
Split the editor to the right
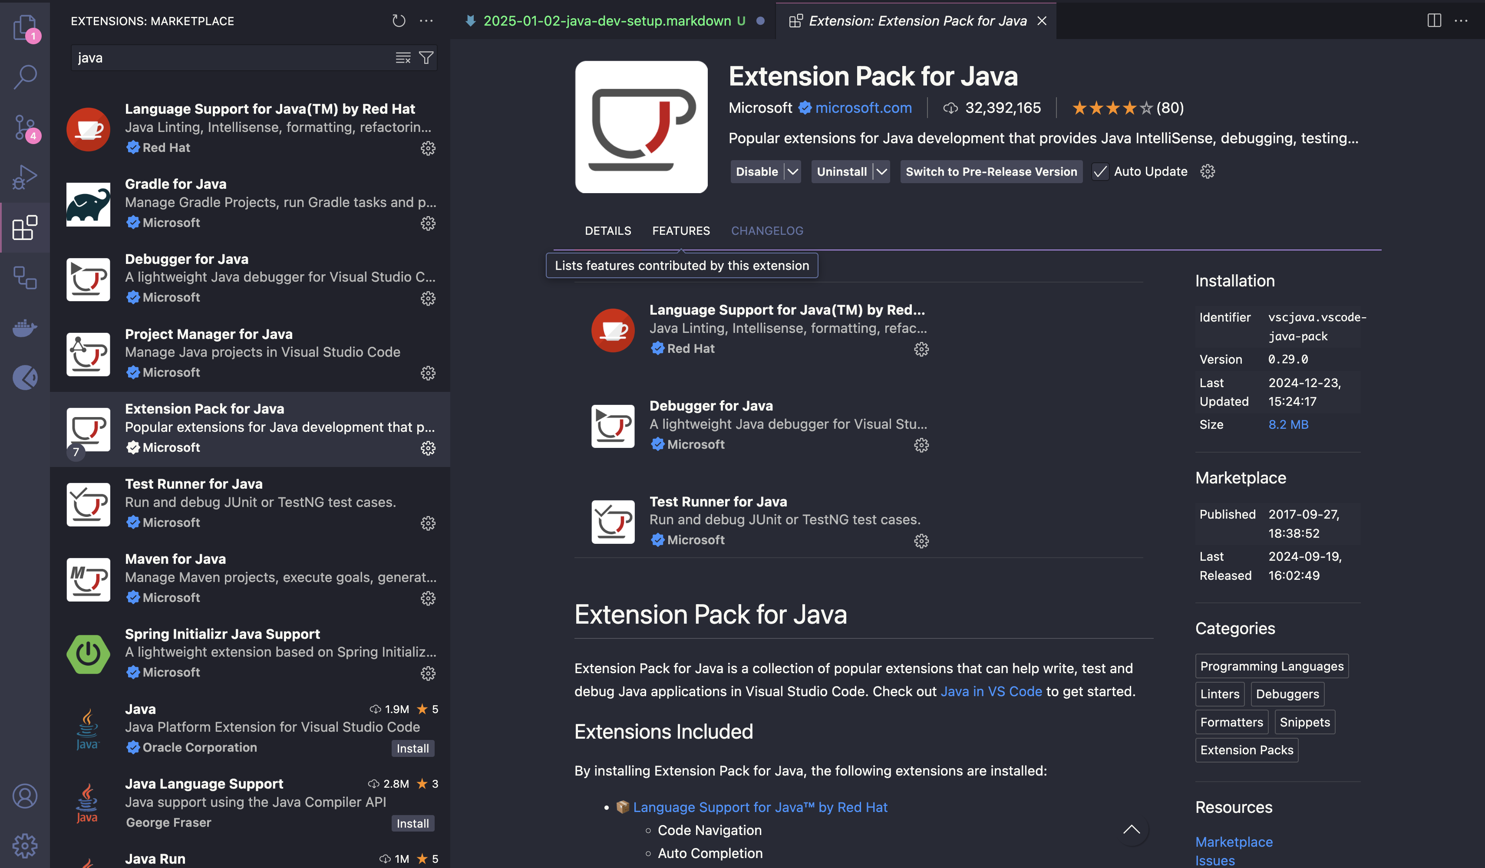1434,20
